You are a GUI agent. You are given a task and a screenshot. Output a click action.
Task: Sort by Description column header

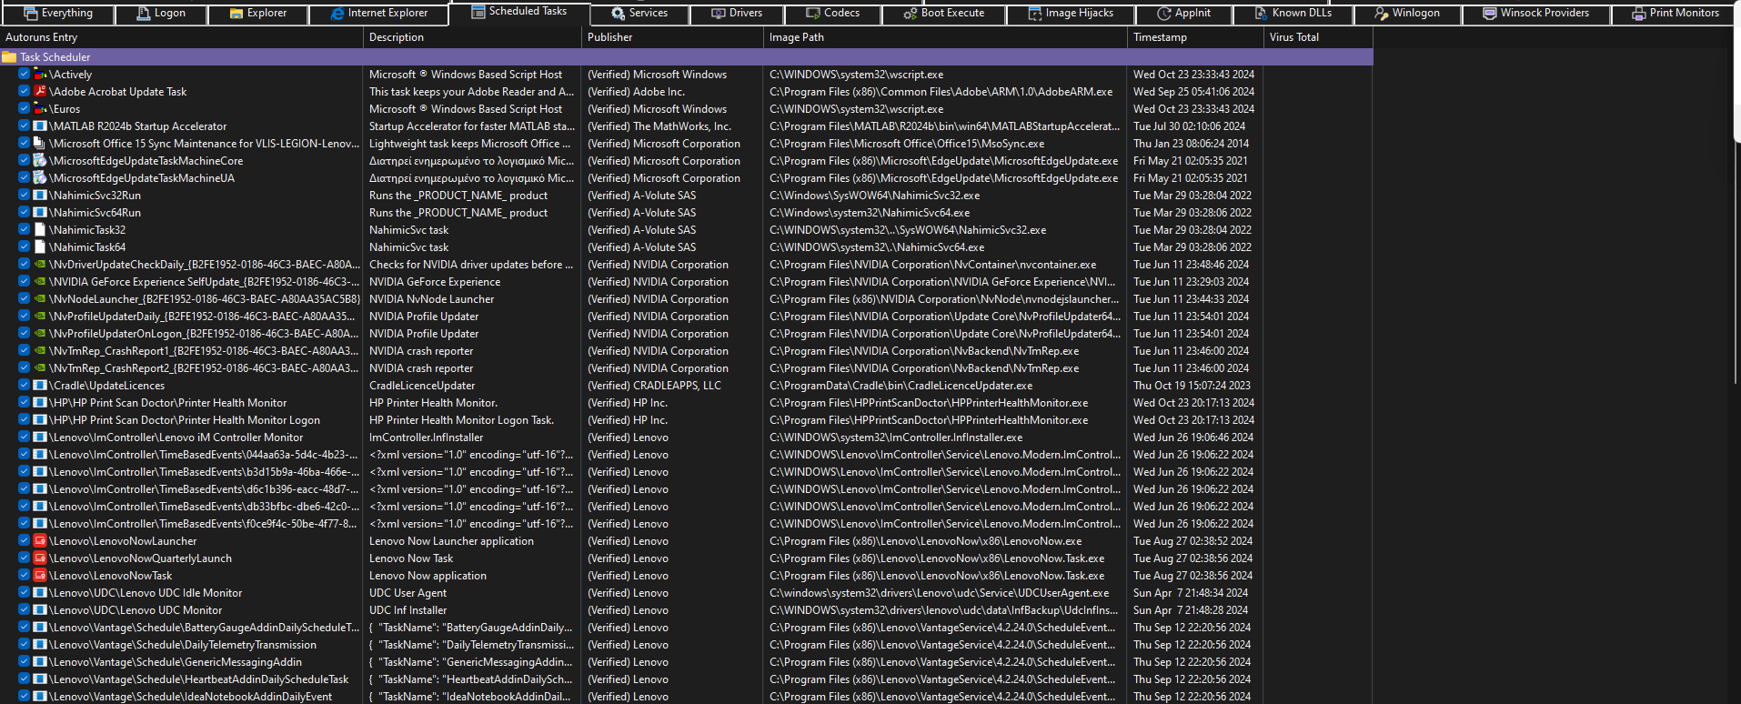[x=473, y=37]
